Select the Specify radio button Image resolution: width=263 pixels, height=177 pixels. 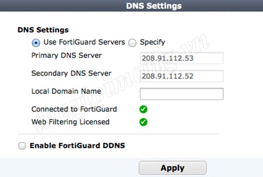pos(132,43)
